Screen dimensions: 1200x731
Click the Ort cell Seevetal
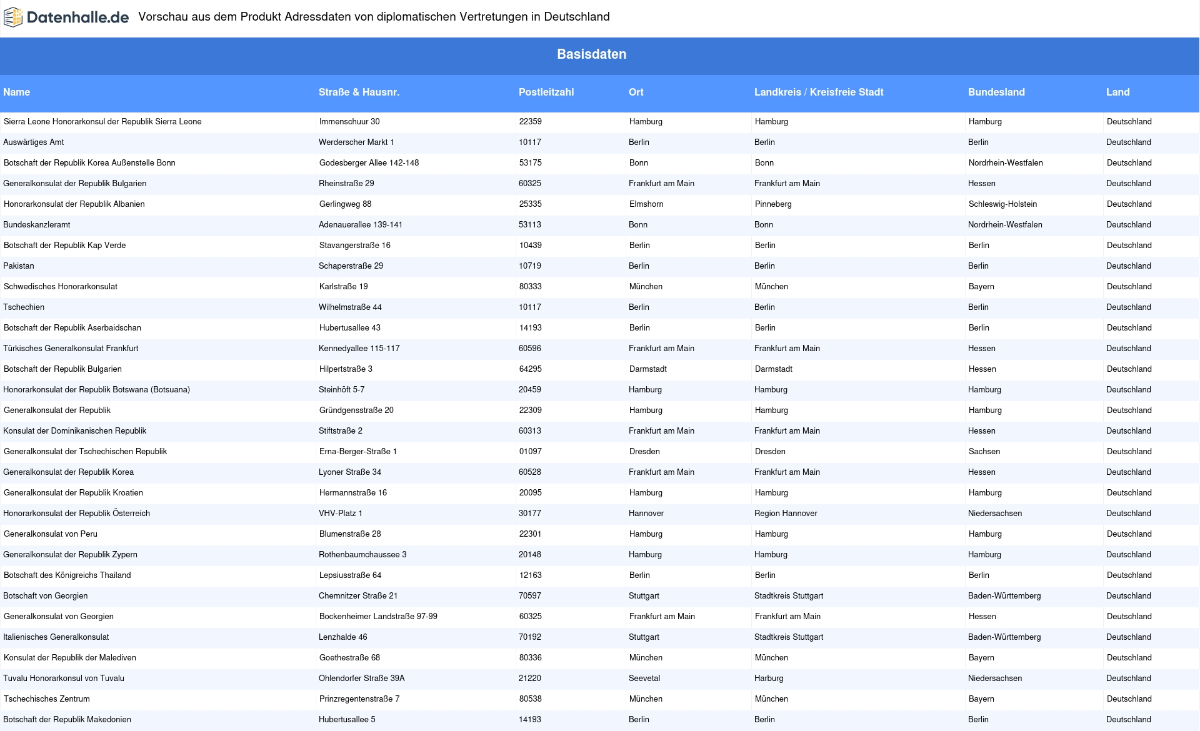coord(644,678)
